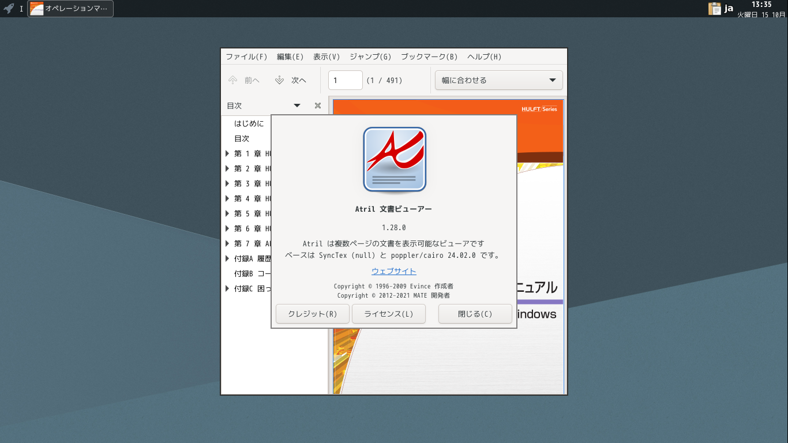Click the 1.28.0 version number
The height and width of the screenshot is (443, 788).
tap(394, 227)
